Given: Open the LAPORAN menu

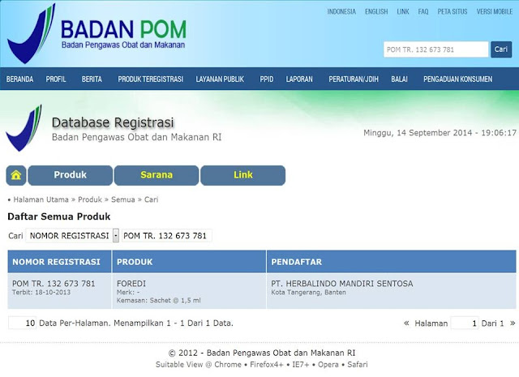Looking at the screenshot, I should point(299,79).
